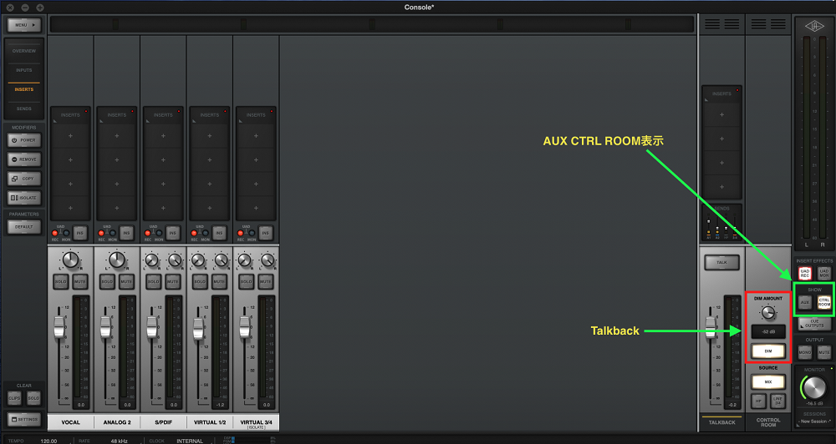
Task: Click the VOCAL channel pan knob
Action: (70, 260)
